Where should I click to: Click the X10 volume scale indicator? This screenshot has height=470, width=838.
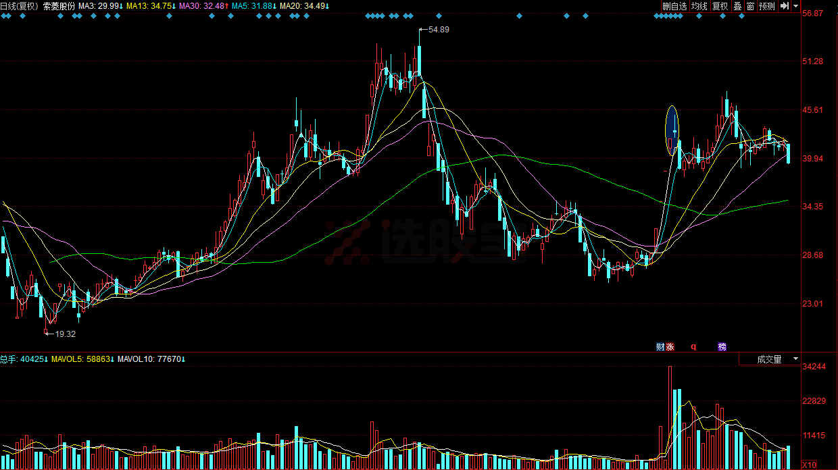[x=808, y=465]
